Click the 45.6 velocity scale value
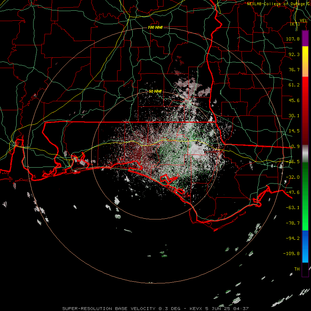This screenshot has height=311, width=311. [x=294, y=100]
